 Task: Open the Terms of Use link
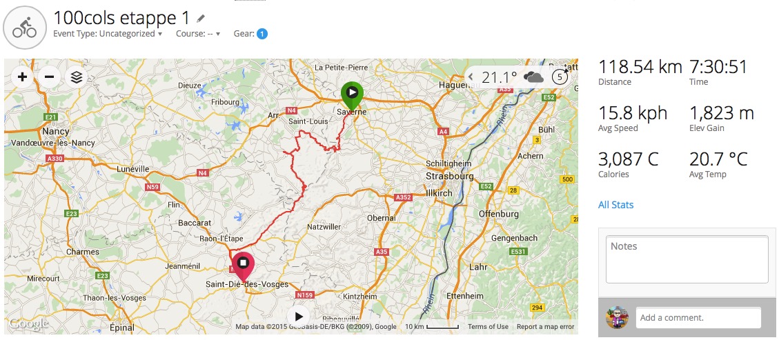488,327
